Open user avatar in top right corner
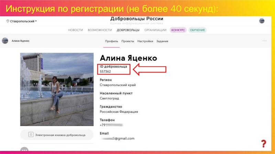 click(262, 21)
